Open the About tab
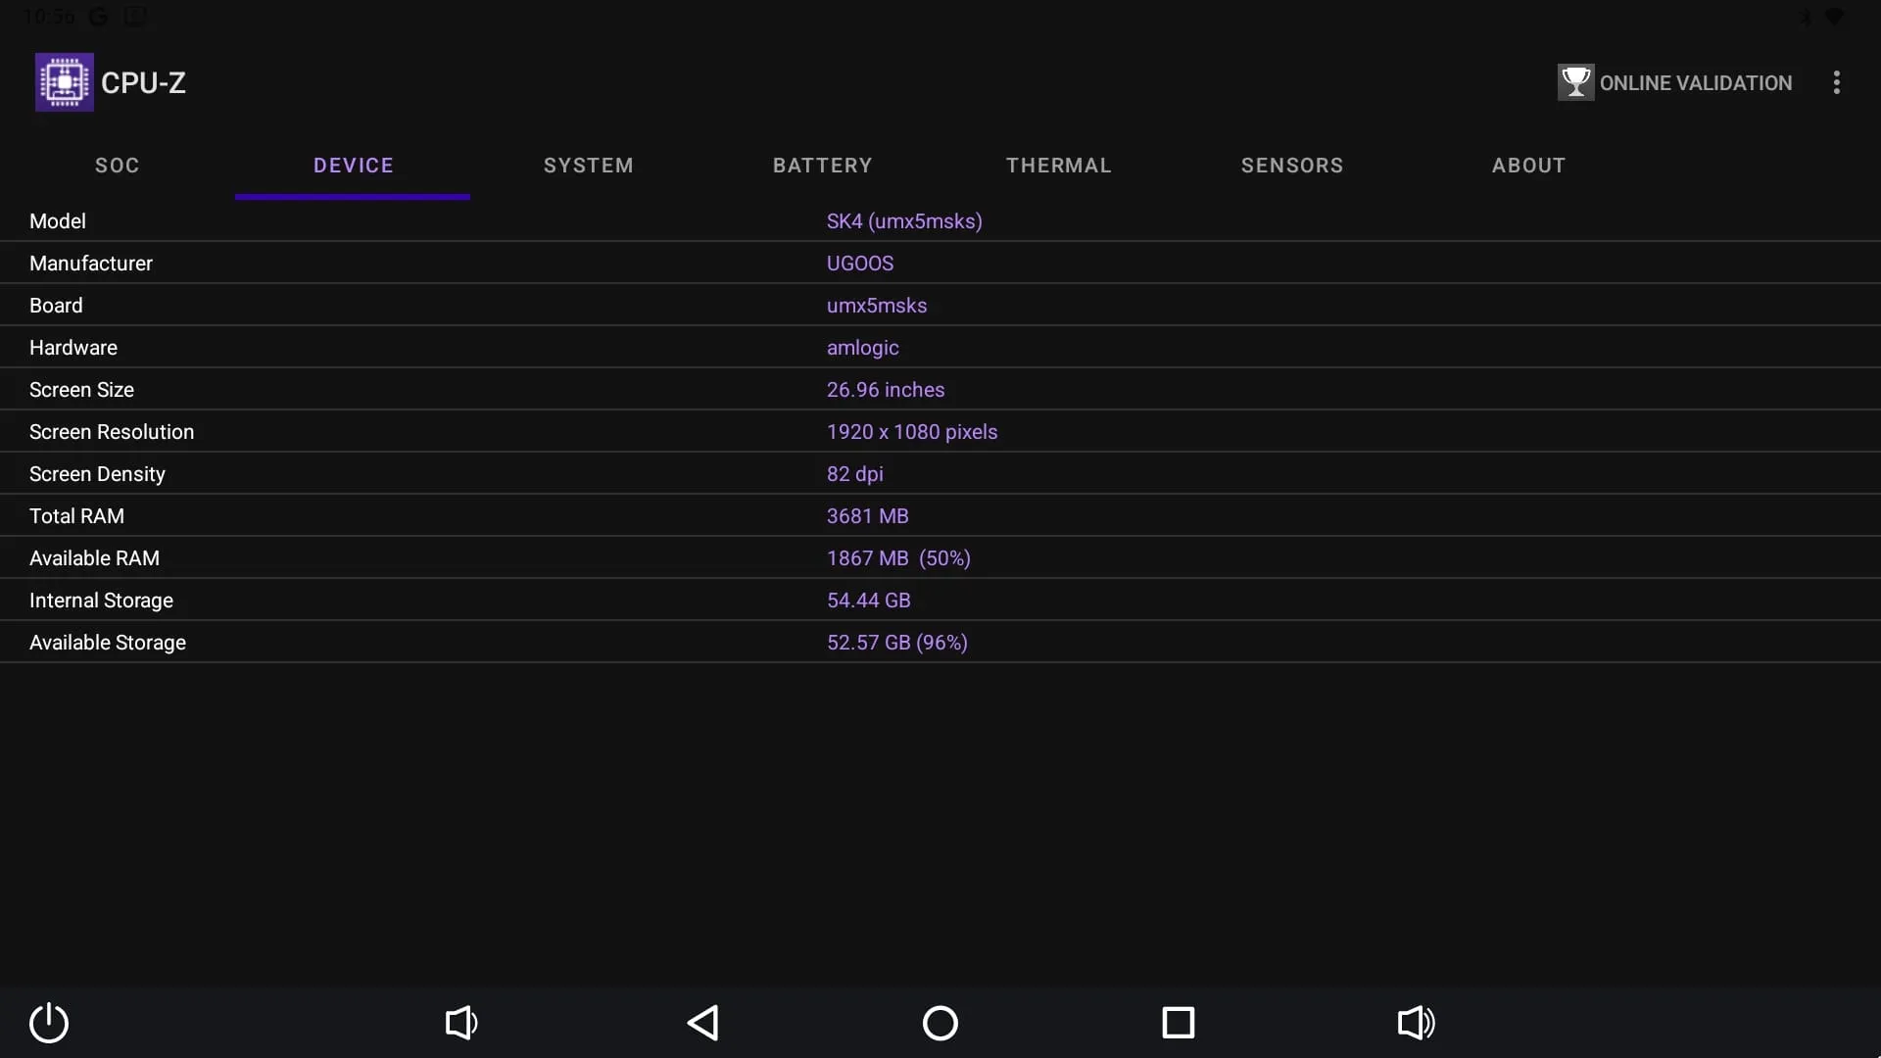This screenshot has height=1058, width=1881. pyautogui.click(x=1528, y=166)
